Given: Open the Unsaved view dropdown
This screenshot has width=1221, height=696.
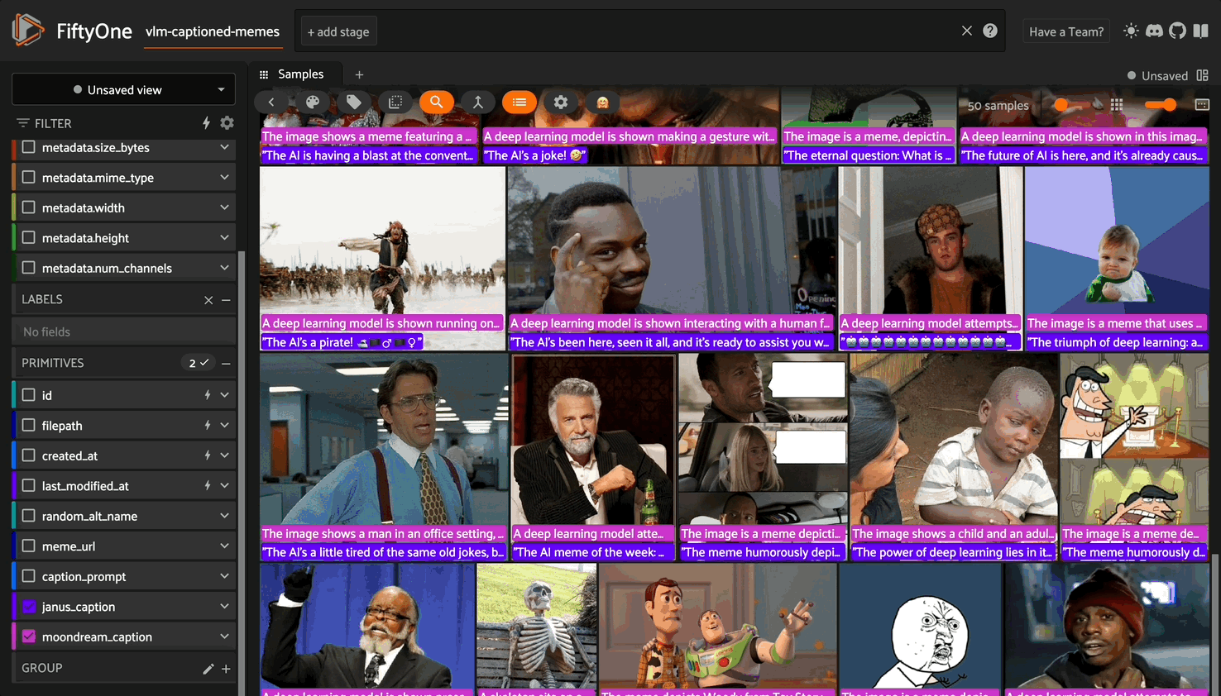Looking at the screenshot, I should (x=123, y=89).
